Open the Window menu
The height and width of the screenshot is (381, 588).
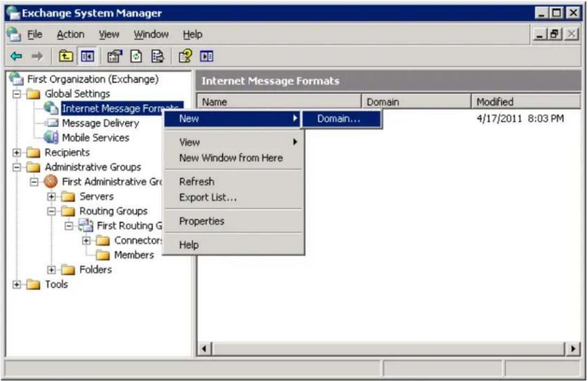151,34
